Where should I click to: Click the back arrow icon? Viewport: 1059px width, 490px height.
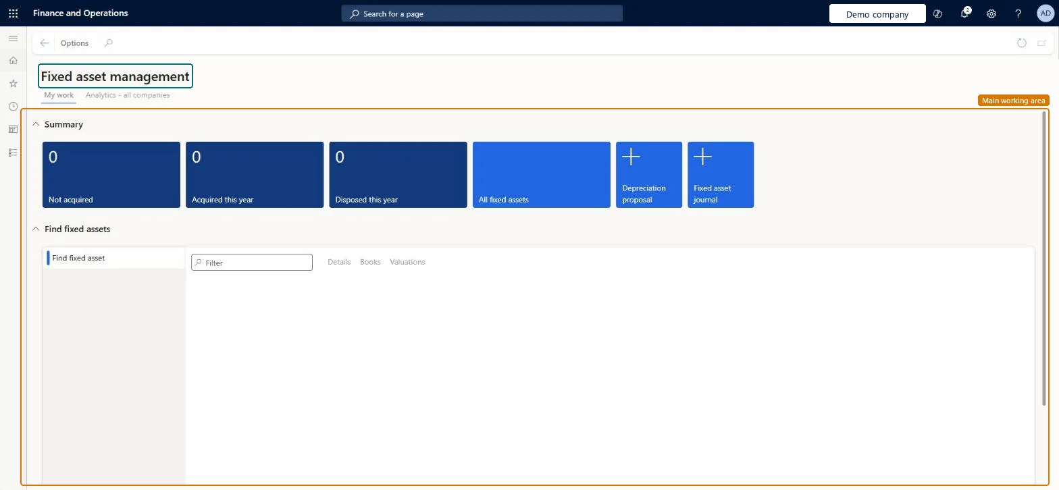[45, 43]
